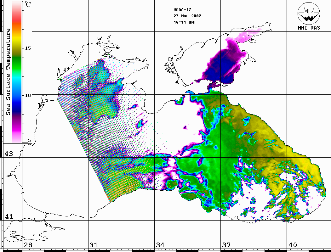Click the '10' value on the temperature scale
331x252 pixels.
click(28, 95)
